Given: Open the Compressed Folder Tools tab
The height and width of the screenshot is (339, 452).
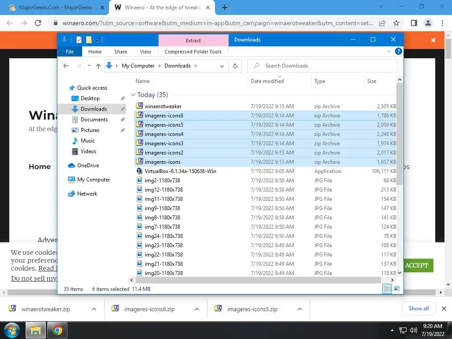Looking at the screenshot, I should pyautogui.click(x=193, y=52).
